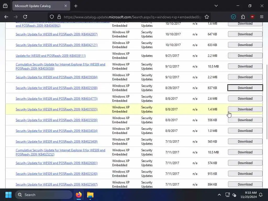Viewport: 268px width, 201px height.
Task: Download the KB4035056 update
Action: 245,120
